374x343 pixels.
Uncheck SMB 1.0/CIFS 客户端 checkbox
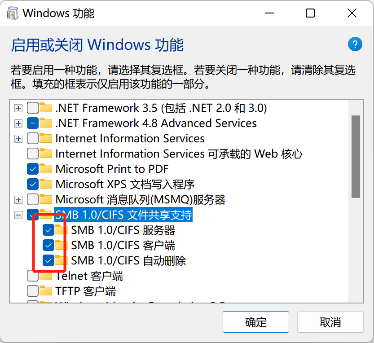pyautogui.click(x=48, y=246)
